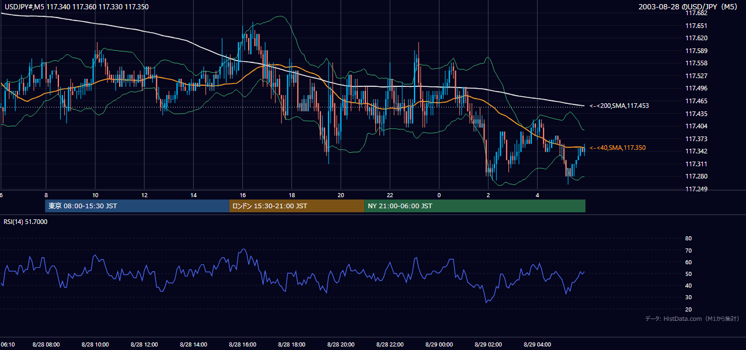Click the 8/28 20:00 time axis label
Viewport: 746px width, 350px height.
tap(341, 345)
